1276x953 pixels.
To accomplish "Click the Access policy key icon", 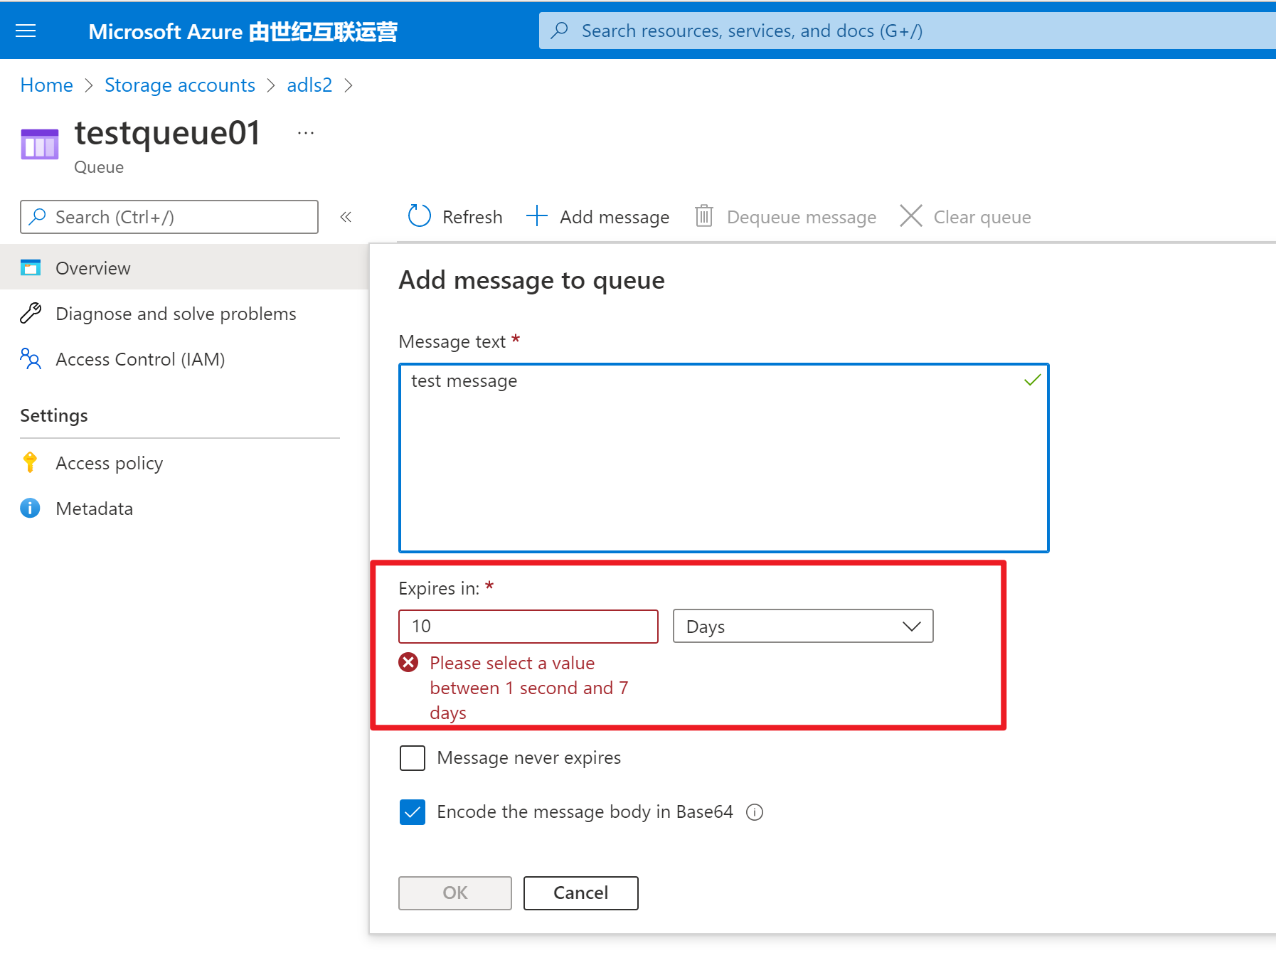I will click(30, 463).
